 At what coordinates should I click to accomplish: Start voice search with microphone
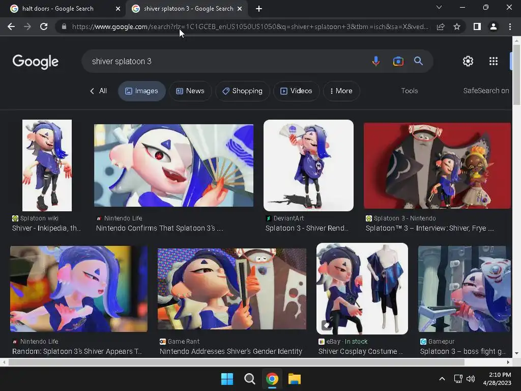(x=376, y=61)
